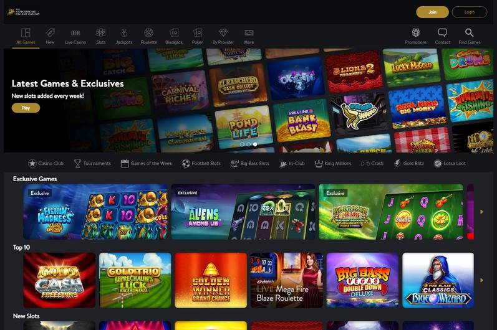Select the Slots icon

pos(101,32)
